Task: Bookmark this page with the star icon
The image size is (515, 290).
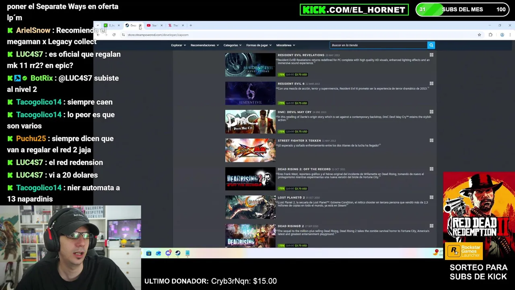Action: 479,35
